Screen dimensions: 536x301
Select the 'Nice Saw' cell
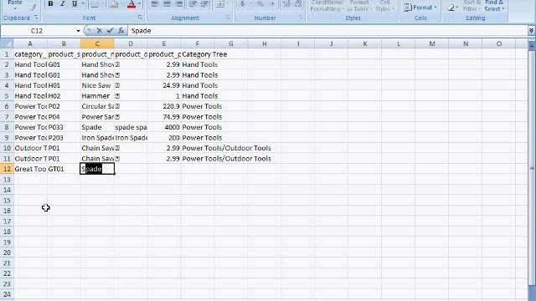coord(97,85)
